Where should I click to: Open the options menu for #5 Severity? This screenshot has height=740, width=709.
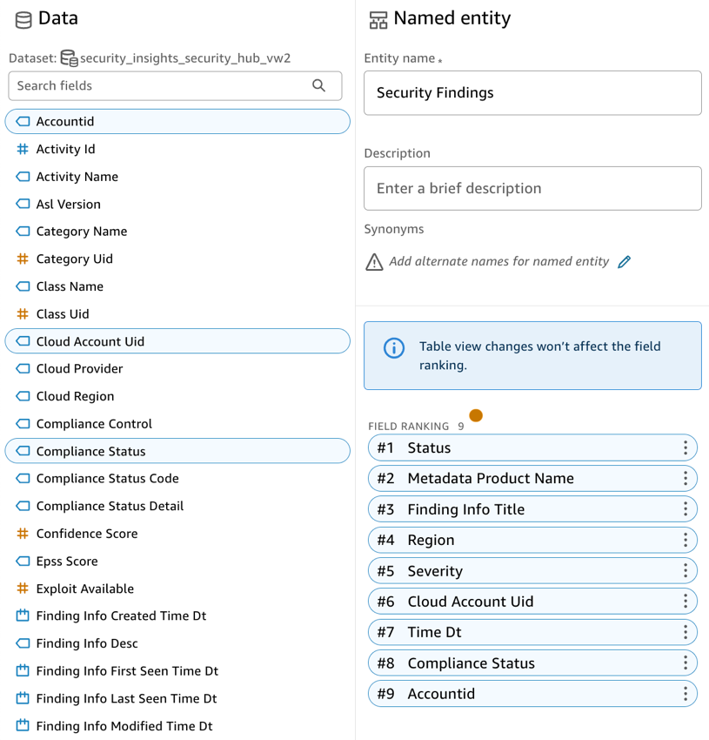click(686, 570)
